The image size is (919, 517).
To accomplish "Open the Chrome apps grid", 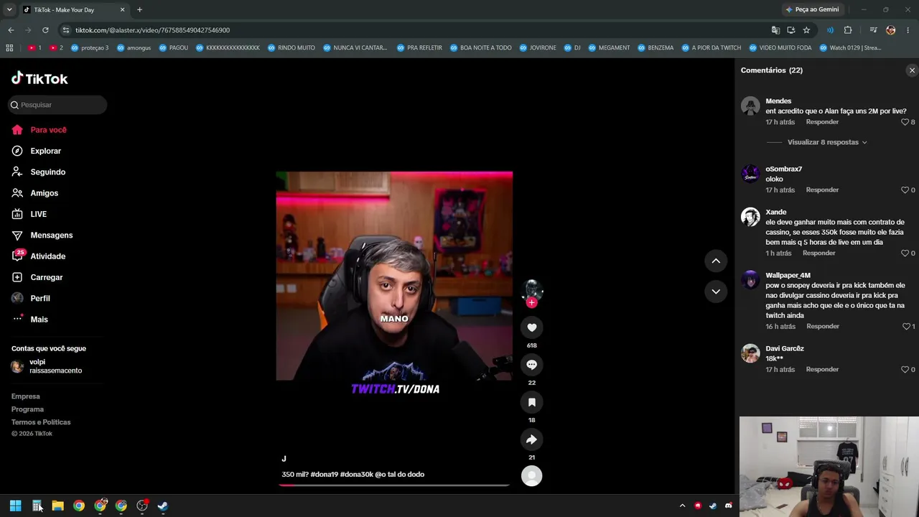I will (9, 48).
